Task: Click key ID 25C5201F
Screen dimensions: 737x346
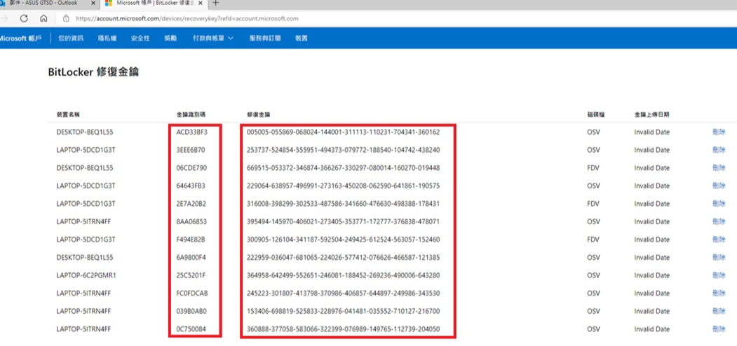Action: pos(191,275)
